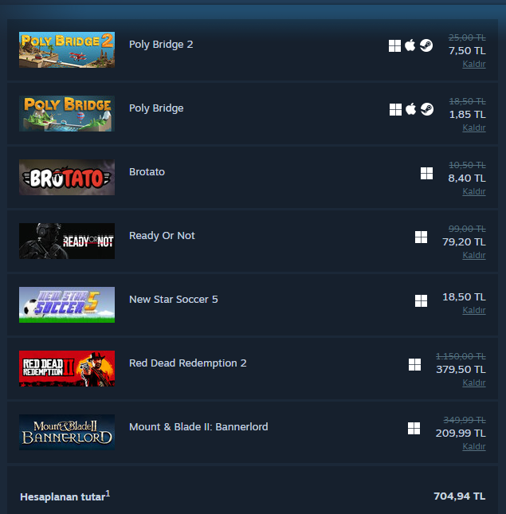Click the Windows icon in the Brotato row

[426, 174]
